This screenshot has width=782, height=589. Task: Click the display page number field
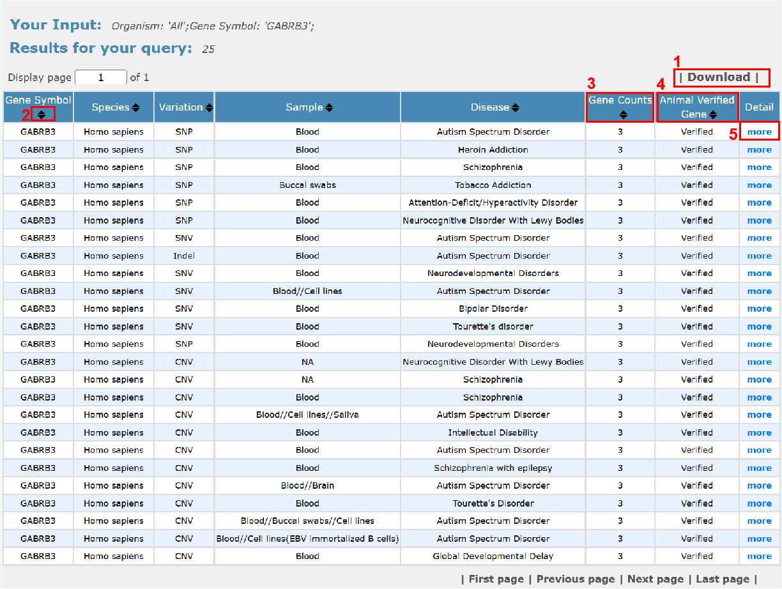point(101,78)
